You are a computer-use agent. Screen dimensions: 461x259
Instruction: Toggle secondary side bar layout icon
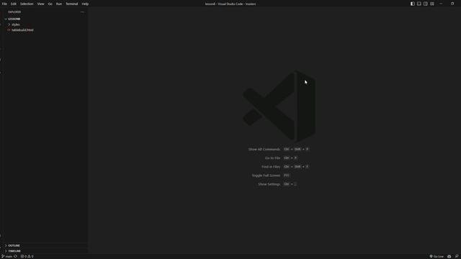(426, 4)
